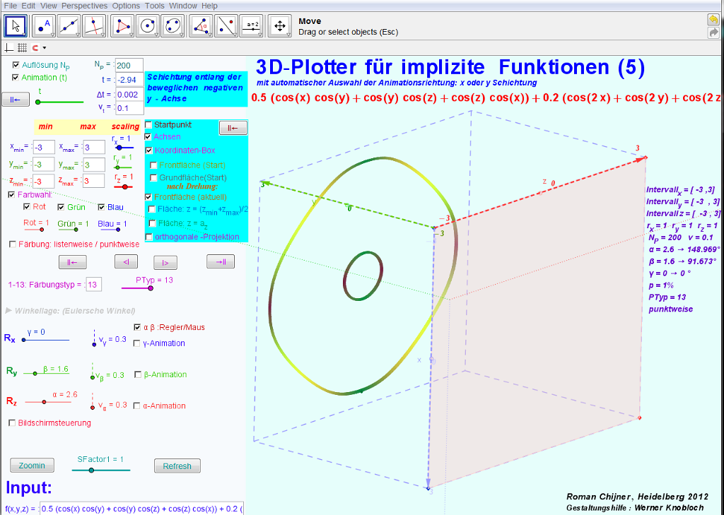Image resolution: width=724 pixels, height=515 pixels.
Task: Click the Undo arrow icon
Action: point(713,20)
